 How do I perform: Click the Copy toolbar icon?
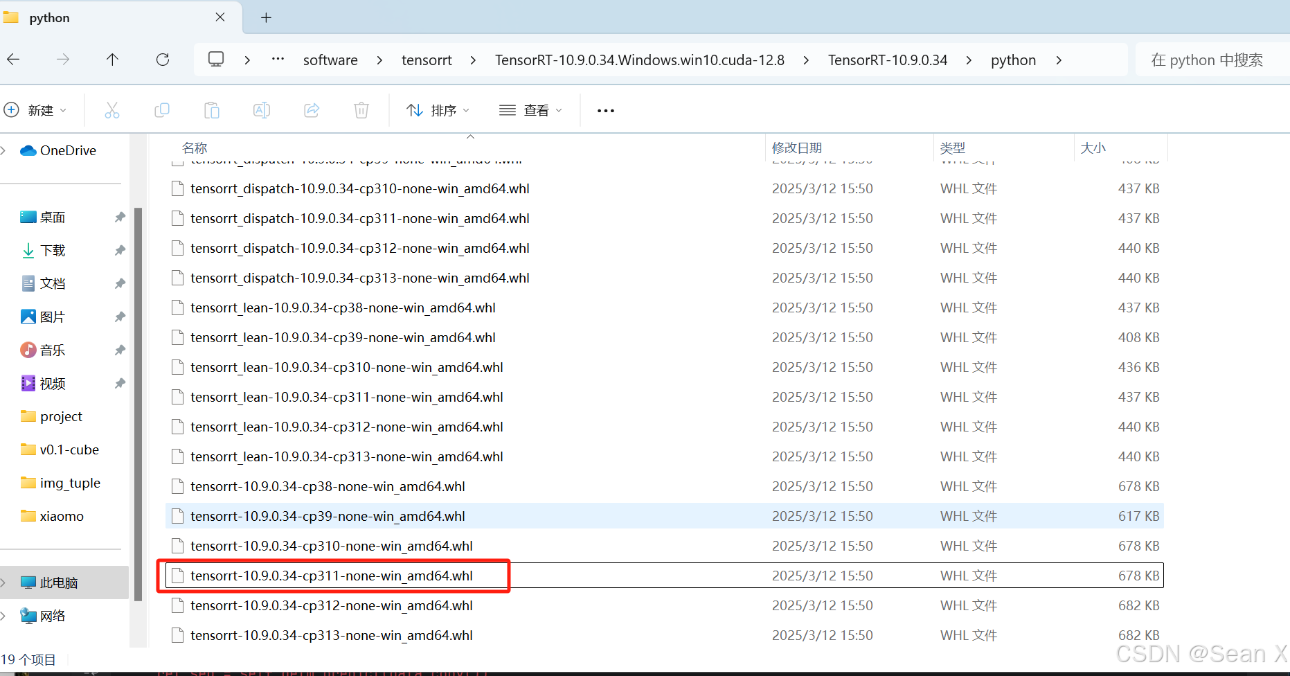point(162,110)
